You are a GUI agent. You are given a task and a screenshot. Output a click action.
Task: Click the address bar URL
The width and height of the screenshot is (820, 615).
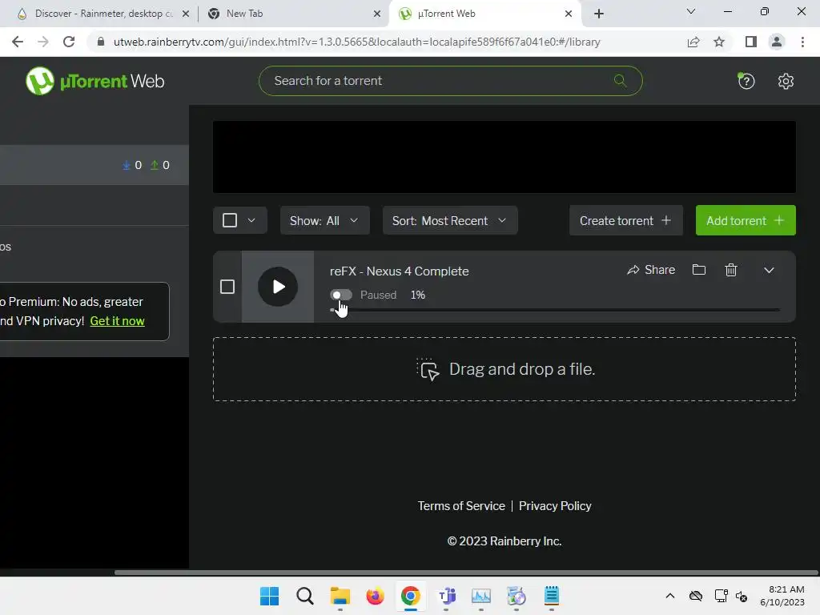pyautogui.click(x=356, y=42)
